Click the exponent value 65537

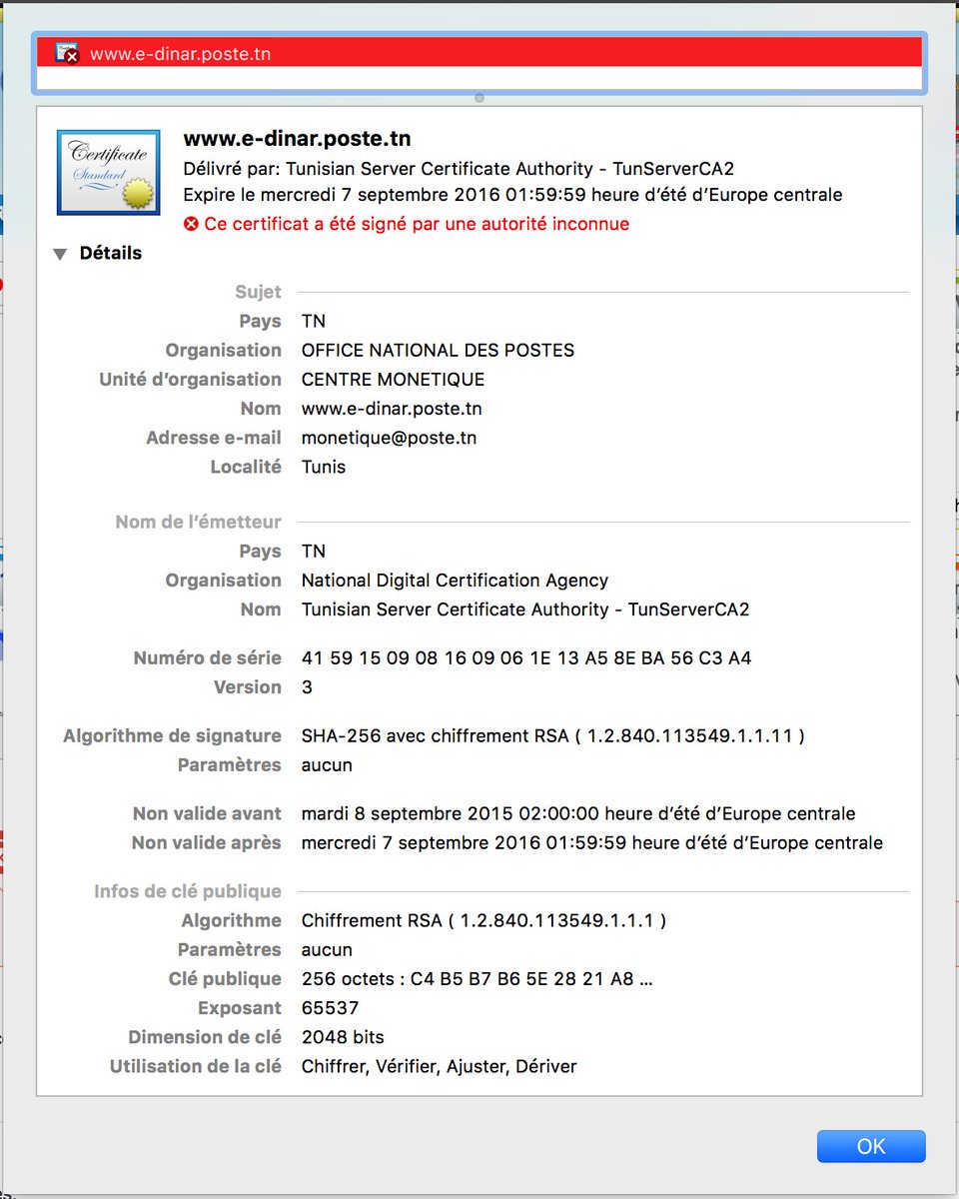331,1008
